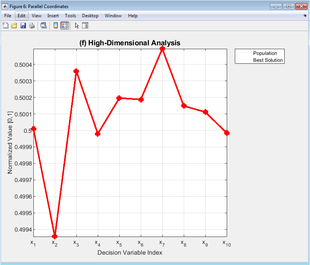Click the red data marker at x7 peak
The height and width of the screenshot is (265, 310).
(x=162, y=49)
